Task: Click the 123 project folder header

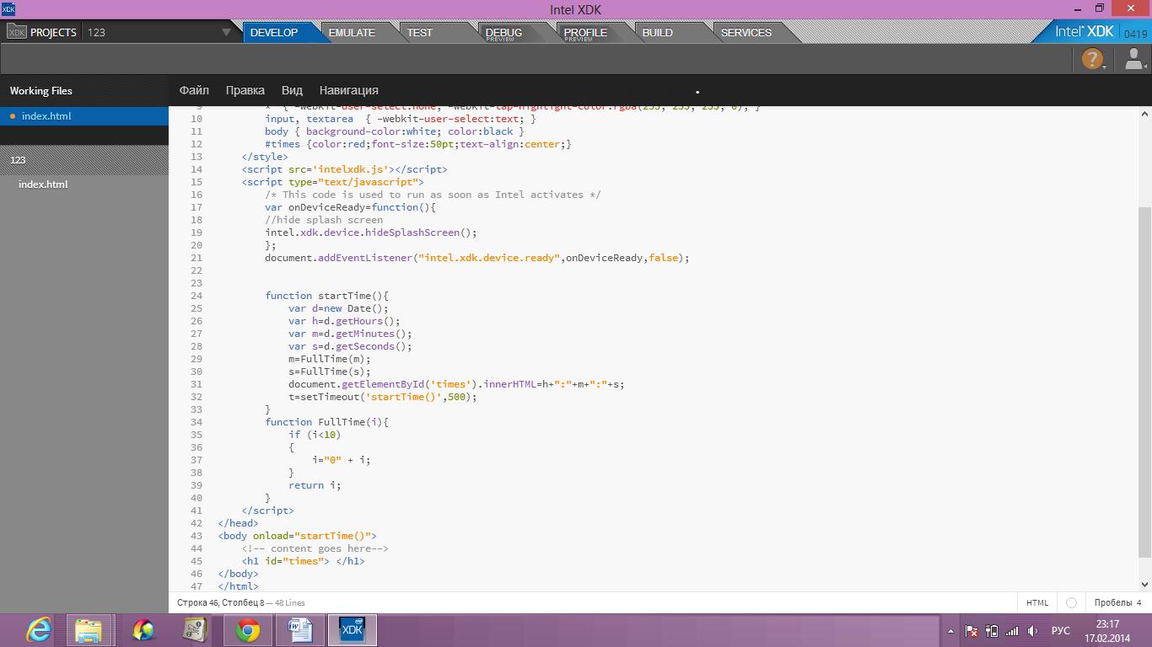Action: coord(84,159)
